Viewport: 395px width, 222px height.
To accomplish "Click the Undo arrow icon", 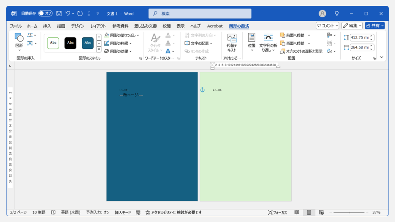I will (x=68, y=13).
